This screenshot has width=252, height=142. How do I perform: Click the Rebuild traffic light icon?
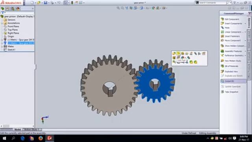pos(72,3)
